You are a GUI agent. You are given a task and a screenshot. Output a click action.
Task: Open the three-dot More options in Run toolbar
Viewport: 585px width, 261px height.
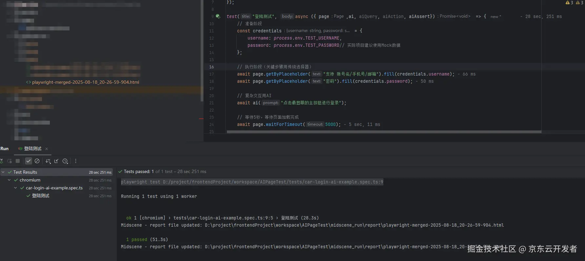click(x=76, y=161)
